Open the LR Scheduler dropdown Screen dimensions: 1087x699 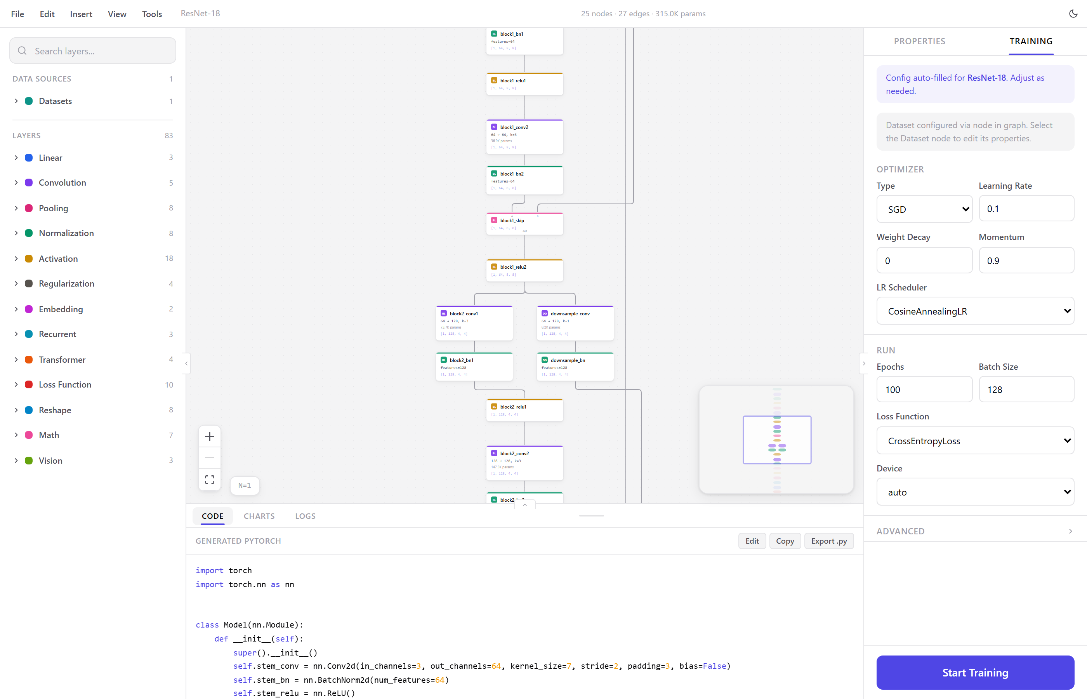click(975, 311)
